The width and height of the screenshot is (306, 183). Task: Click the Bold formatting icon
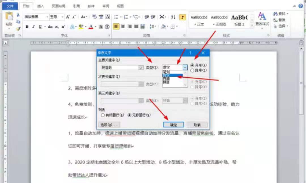(x=27, y=27)
